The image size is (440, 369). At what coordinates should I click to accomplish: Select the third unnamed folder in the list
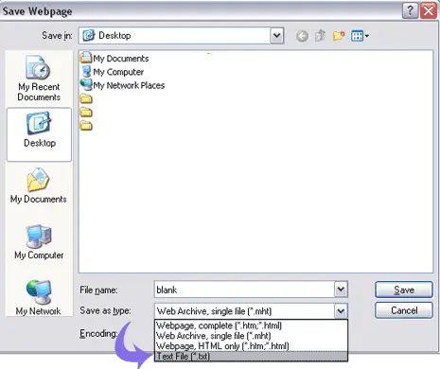86,126
